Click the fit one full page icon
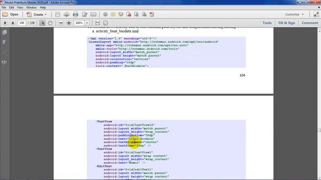The width and height of the screenshot is (321, 180). coord(105,23)
